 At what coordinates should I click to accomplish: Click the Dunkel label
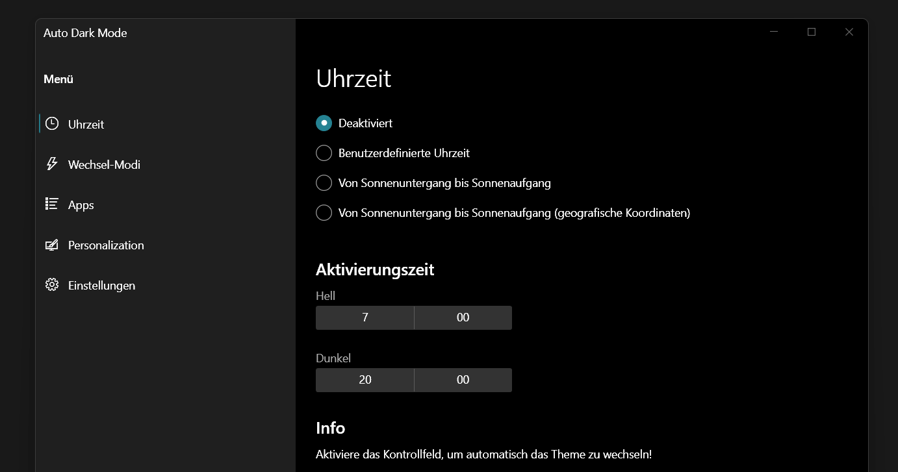[333, 358]
